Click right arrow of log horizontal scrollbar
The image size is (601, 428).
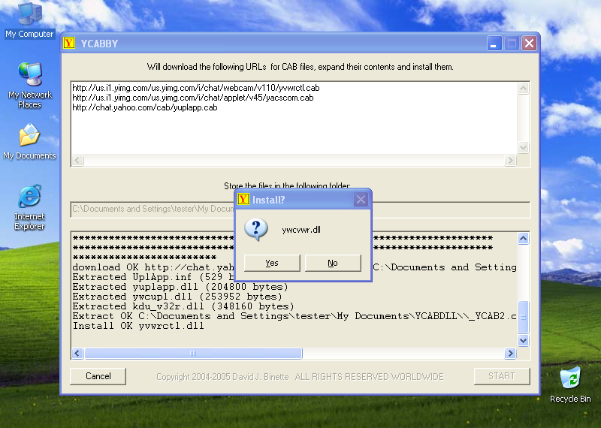point(510,353)
